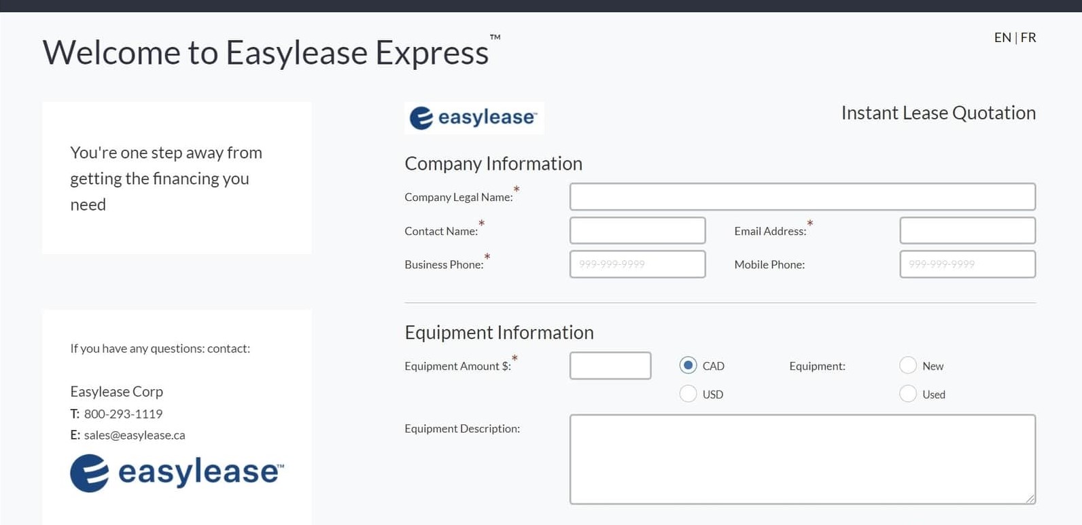Screen dimensions: 1082x525
Task: Click the easylease logo above the form
Action: click(x=474, y=118)
